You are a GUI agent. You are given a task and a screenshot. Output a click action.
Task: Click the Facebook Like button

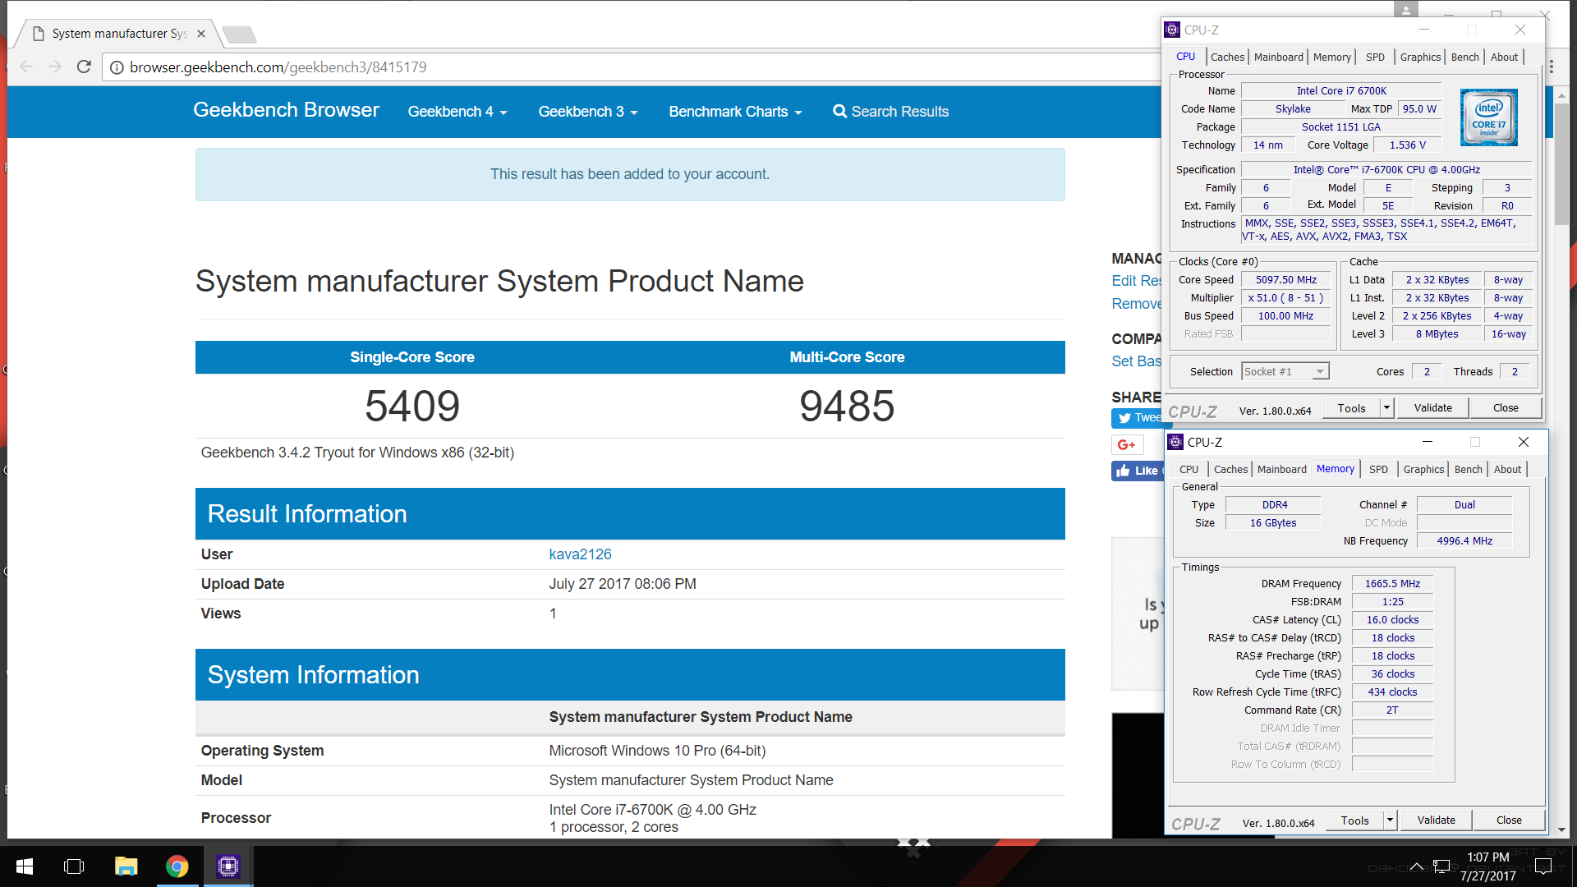pos(1137,471)
